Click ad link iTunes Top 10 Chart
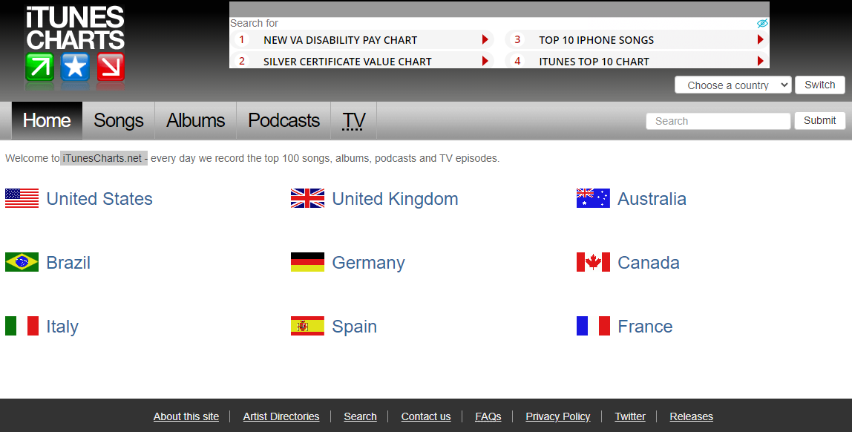 [594, 62]
